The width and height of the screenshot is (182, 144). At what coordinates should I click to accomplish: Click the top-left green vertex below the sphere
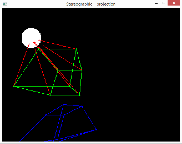point(38,49)
